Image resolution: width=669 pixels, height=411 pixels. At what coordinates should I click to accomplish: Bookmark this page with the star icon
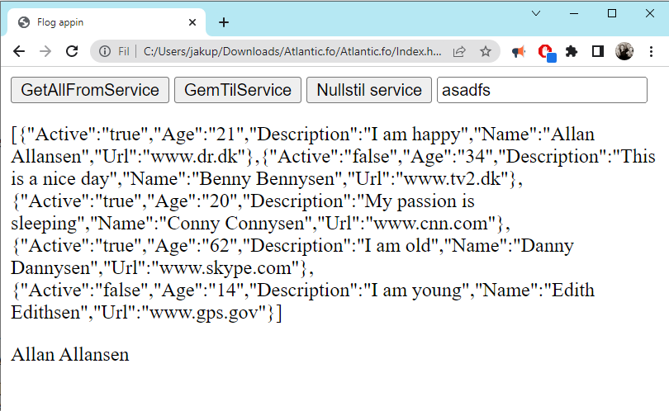pos(485,52)
